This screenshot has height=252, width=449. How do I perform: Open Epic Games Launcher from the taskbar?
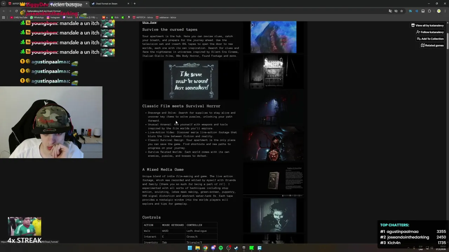(244, 248)
